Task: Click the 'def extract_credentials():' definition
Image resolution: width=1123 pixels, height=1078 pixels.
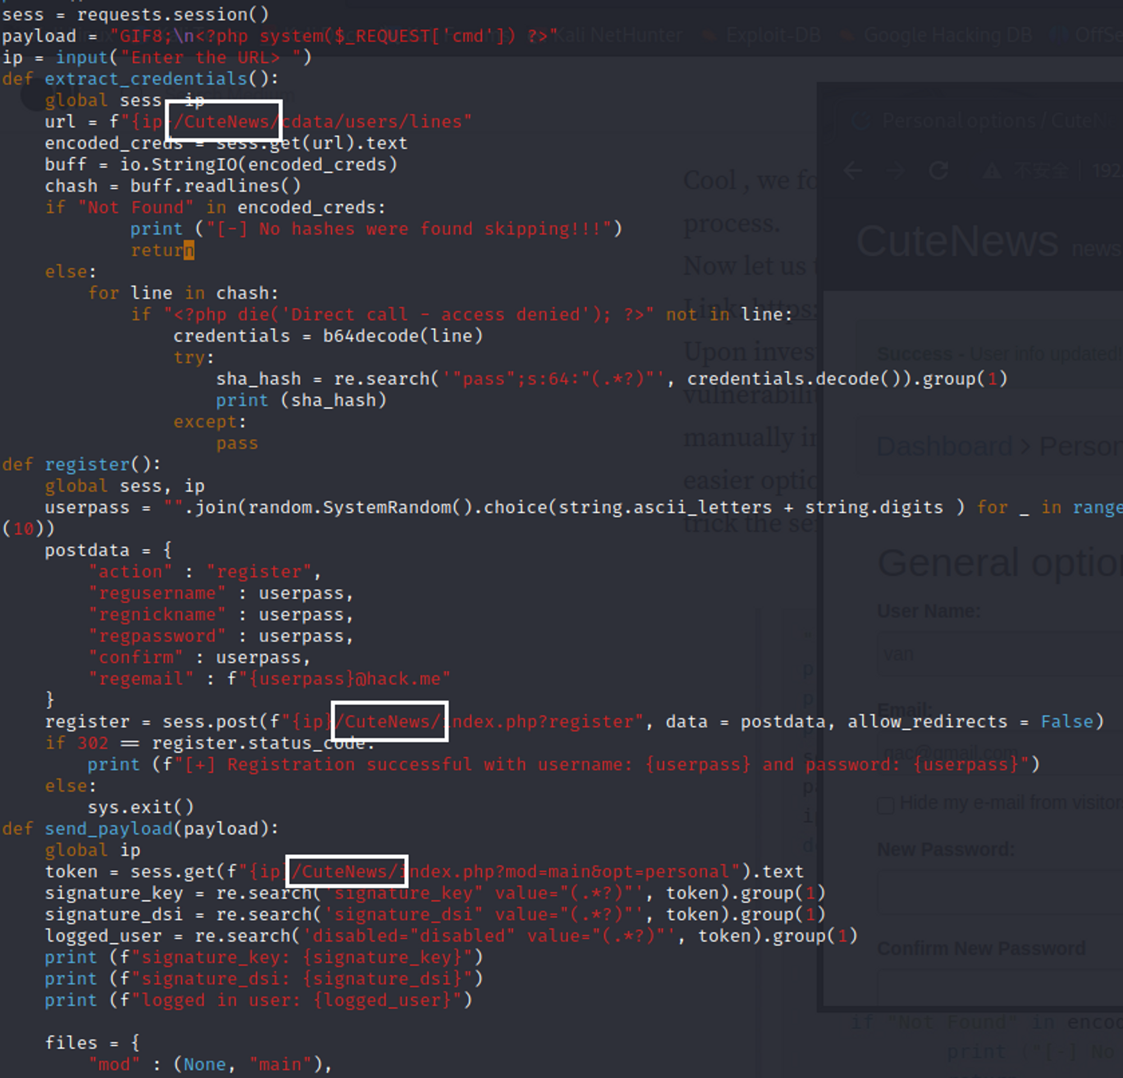Action: (140, 79)
